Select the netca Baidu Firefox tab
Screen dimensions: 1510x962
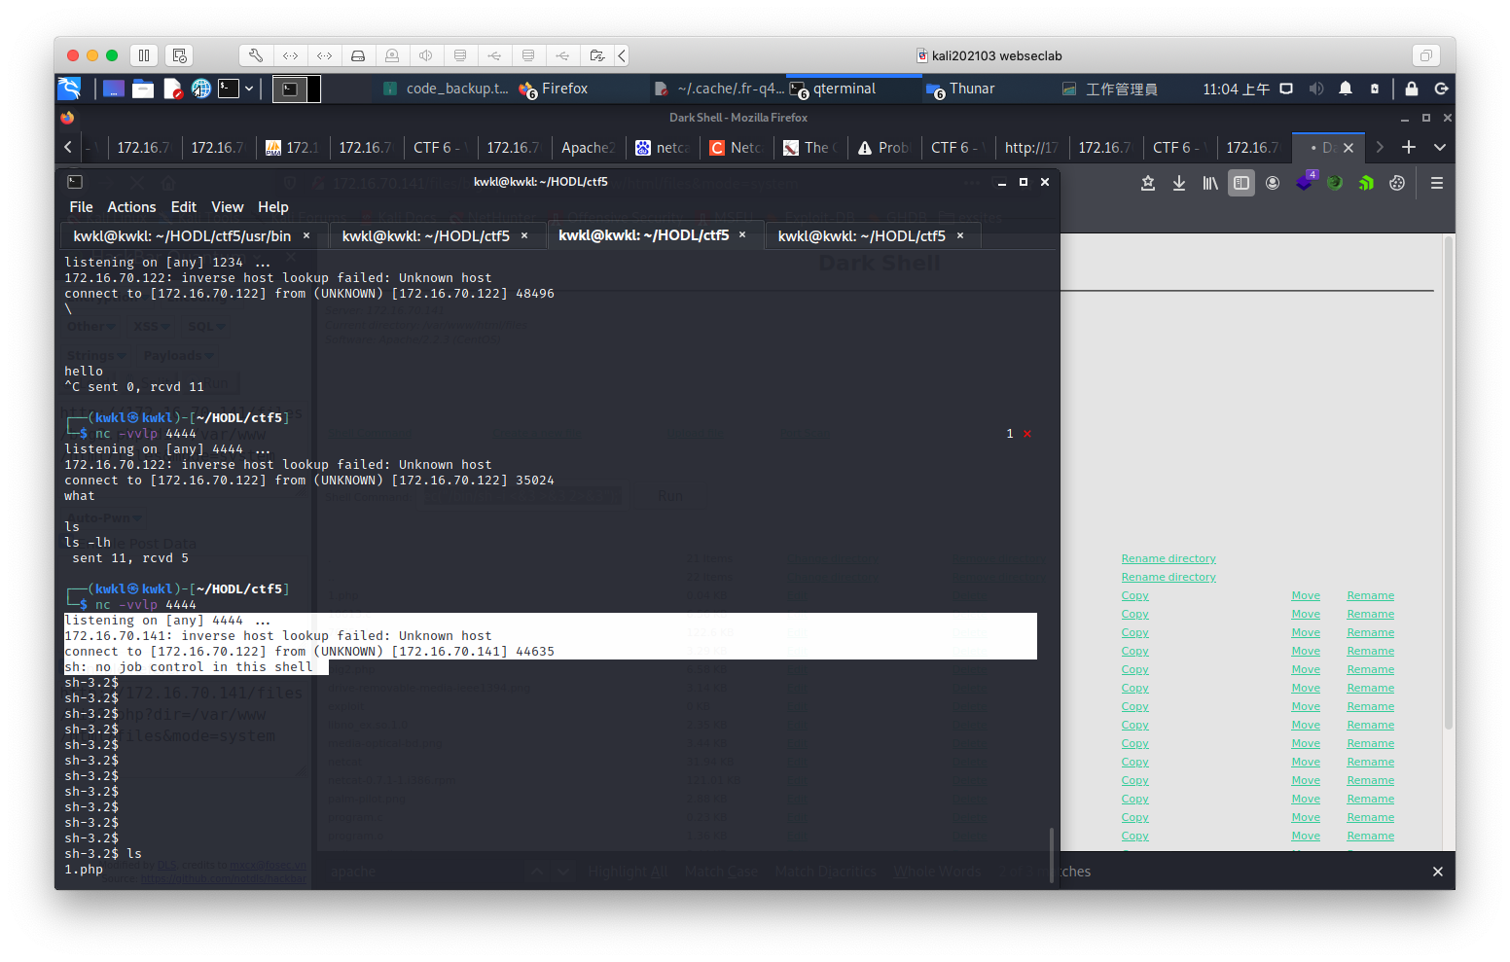coord(664,147)
